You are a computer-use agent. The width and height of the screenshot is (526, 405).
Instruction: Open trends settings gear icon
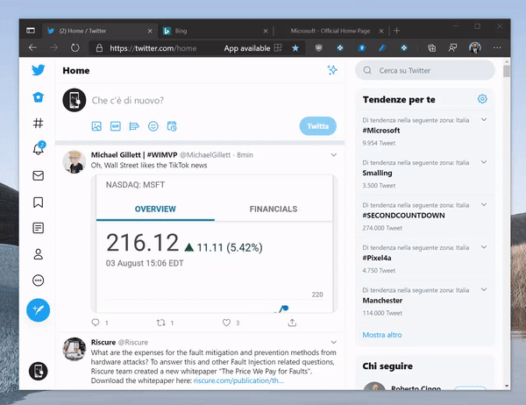pos(482,99)
